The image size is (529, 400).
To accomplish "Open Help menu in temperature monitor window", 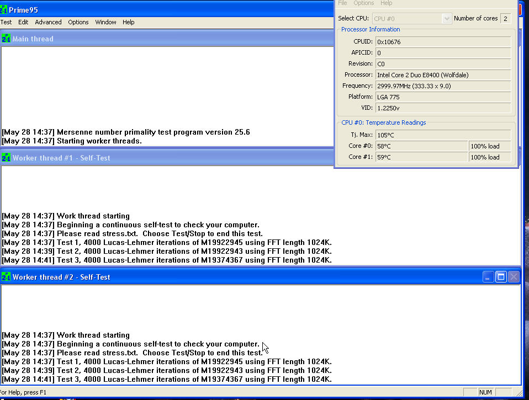I will [387, 3].
